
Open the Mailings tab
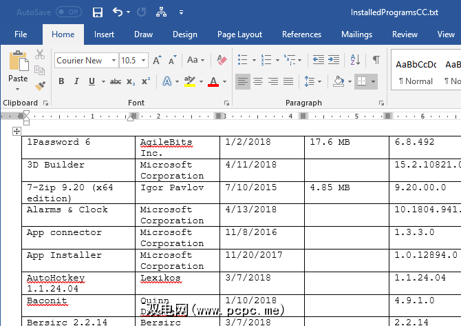pyautogui.click(x=356, y=34)
